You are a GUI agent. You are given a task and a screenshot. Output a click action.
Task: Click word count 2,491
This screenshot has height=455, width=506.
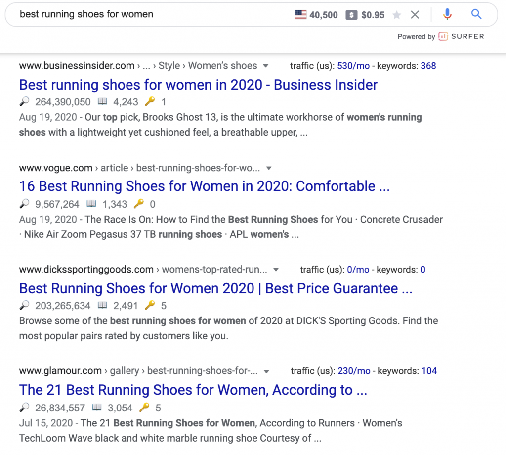[x=126, y=306]
